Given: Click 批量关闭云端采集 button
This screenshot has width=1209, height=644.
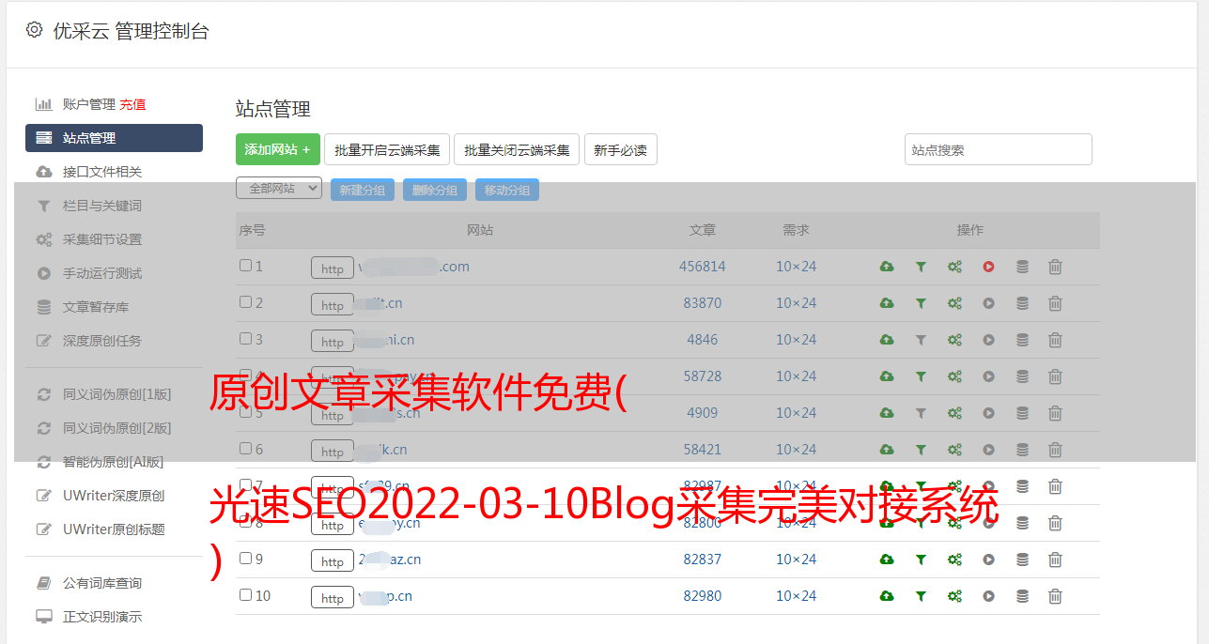Looking at the screenshot, I should point(517,149).
